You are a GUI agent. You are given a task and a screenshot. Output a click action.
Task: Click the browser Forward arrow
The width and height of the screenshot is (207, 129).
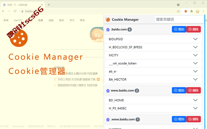(9, 11)
